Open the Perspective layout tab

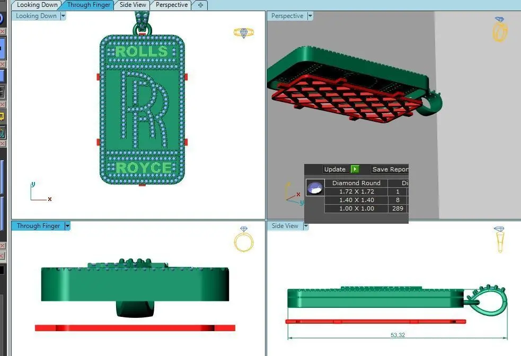pyautogui.click(x=171, y=5)
